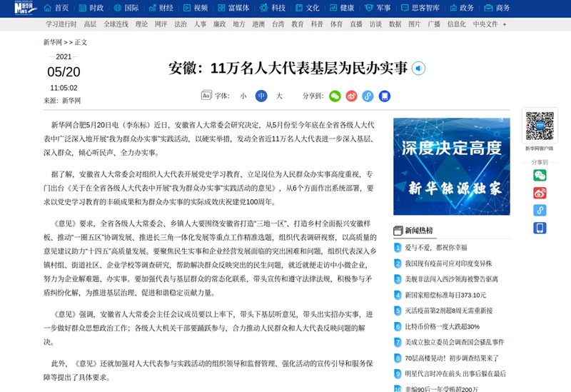Open 台湾 in sub navigation
The height and width of the screenshot is (392, 571).
(278, 24)
